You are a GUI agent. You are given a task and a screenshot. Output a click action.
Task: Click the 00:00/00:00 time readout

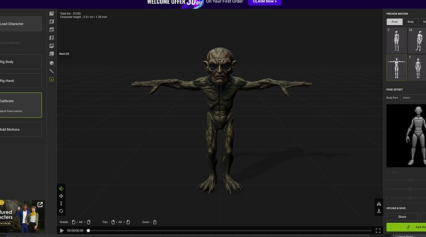(75, 230)
